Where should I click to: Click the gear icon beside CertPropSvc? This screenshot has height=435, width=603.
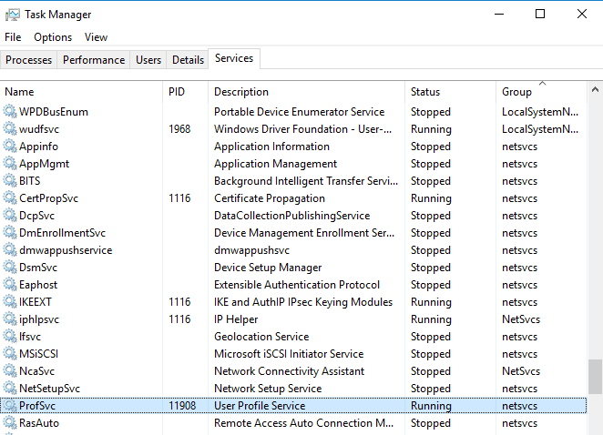tap(10, 197)
